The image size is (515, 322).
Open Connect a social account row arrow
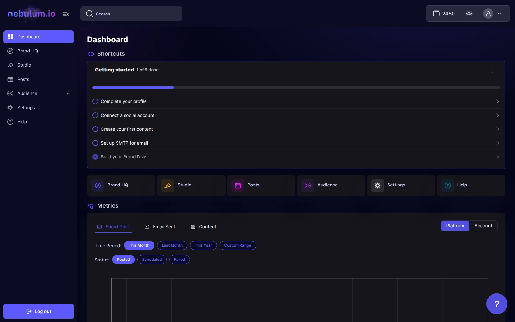click(498, 115)
